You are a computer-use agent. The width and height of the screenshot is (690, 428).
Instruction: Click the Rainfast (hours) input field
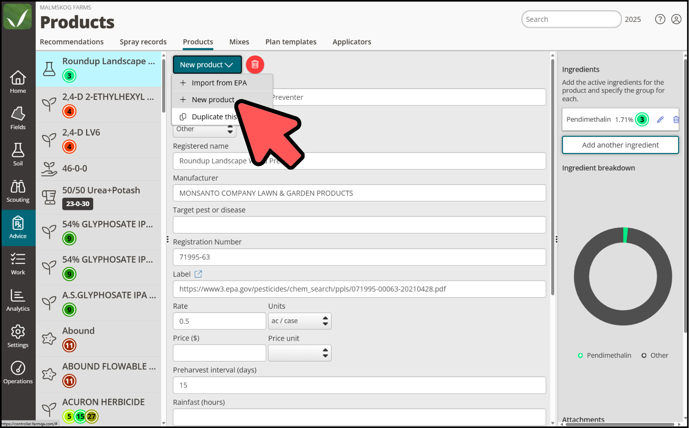point(359,417)
